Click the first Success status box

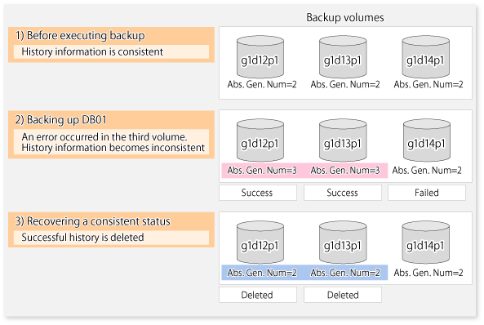point(258,193)
